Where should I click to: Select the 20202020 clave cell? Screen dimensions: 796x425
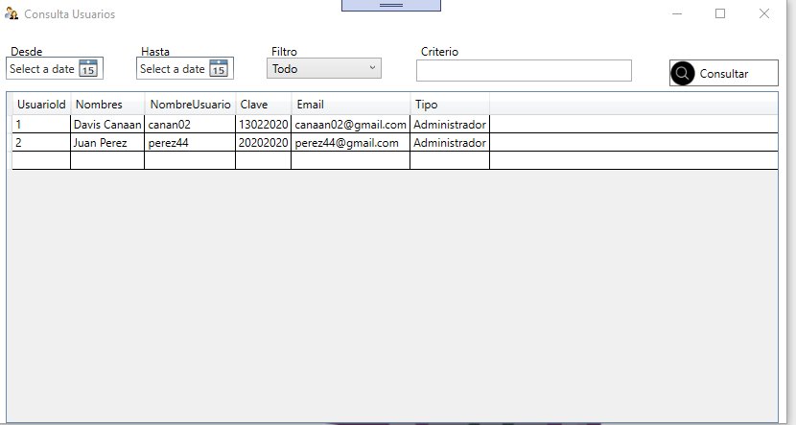click(x=264, y=143)
